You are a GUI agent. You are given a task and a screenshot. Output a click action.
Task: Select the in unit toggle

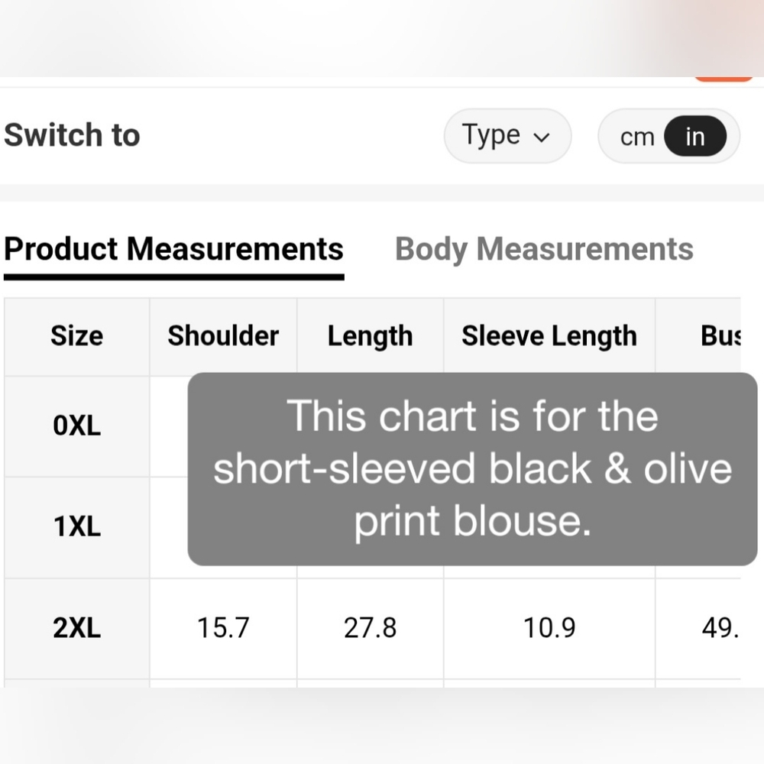pos(694,137)
